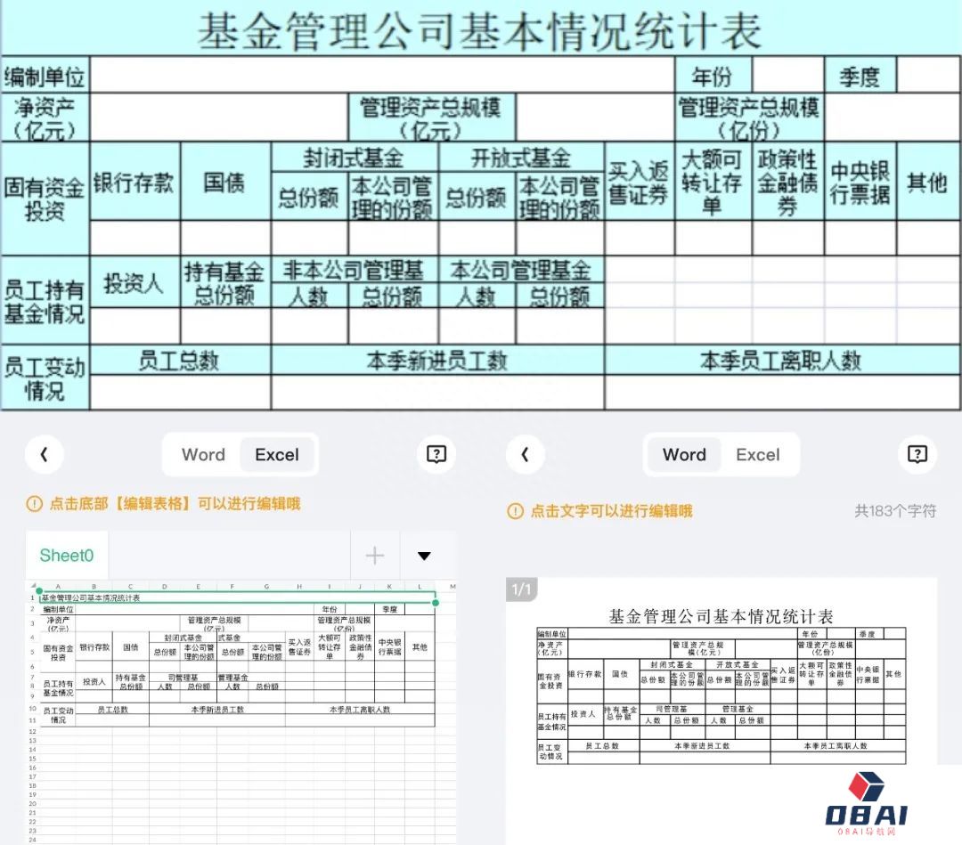Viewport: 962px width, 845px height.
Task: Click the 08AI logo in the corner
Action: 867,803
